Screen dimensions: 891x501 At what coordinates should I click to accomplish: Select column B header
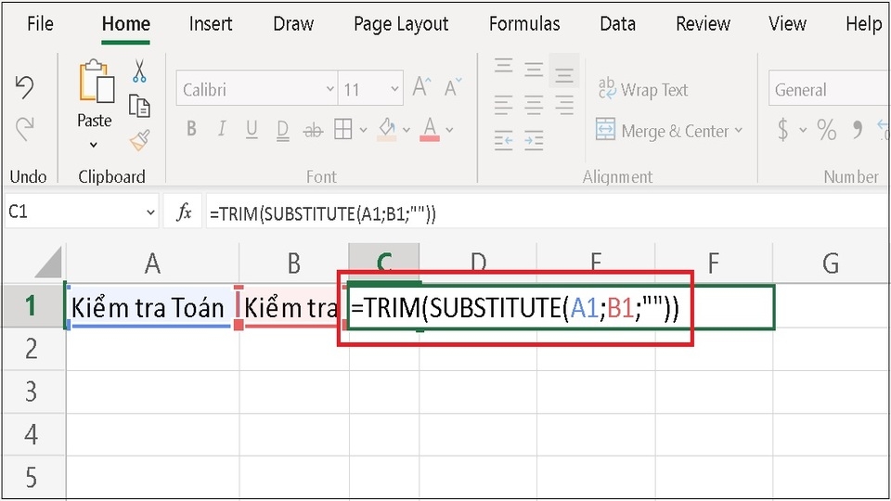(294, 263)
